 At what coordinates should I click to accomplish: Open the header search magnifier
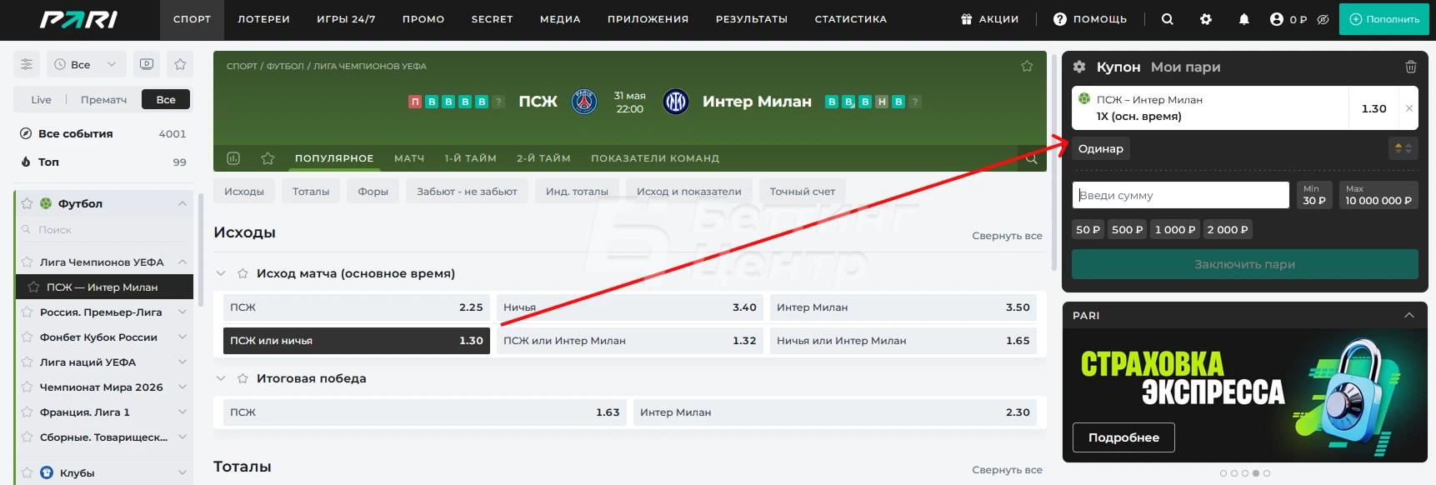point(1167,19)
